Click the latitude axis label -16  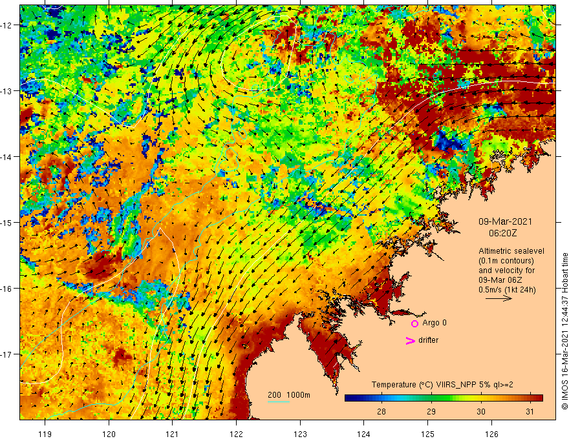(6, 289)
